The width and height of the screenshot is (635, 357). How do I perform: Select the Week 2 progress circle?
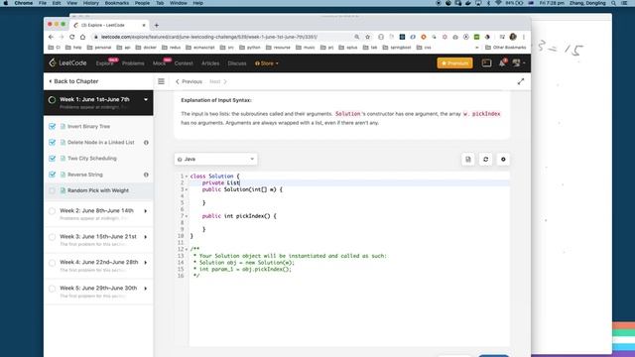coord(52,211)
